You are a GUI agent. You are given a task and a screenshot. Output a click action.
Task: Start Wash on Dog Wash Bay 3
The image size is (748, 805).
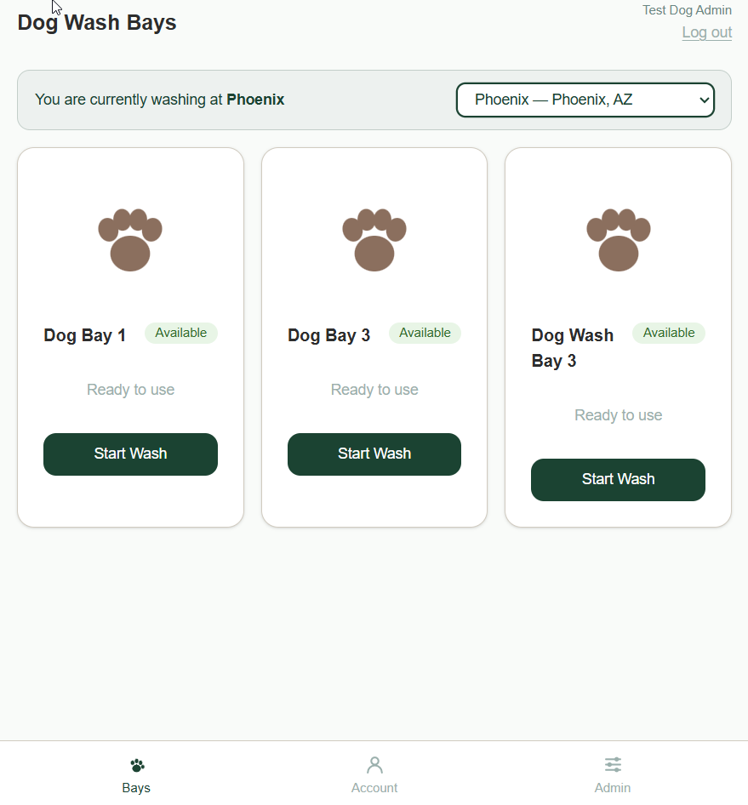coord(618,480)
